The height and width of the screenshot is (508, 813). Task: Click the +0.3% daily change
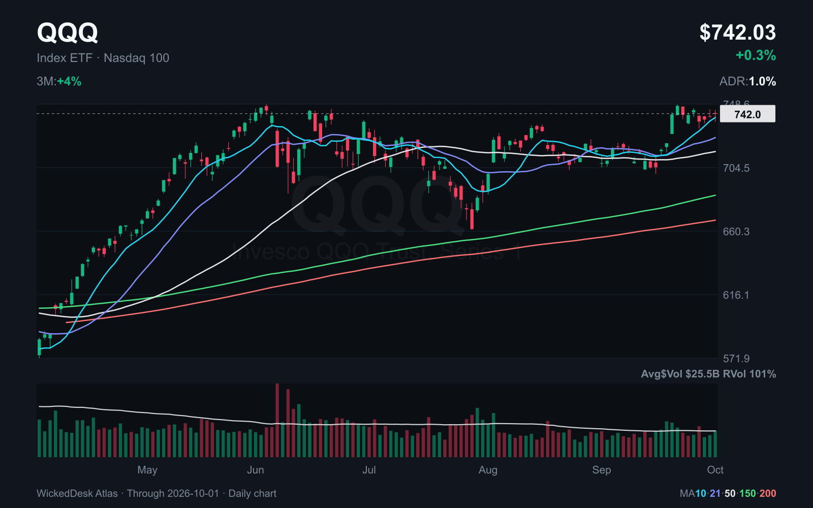pos(756,55)
